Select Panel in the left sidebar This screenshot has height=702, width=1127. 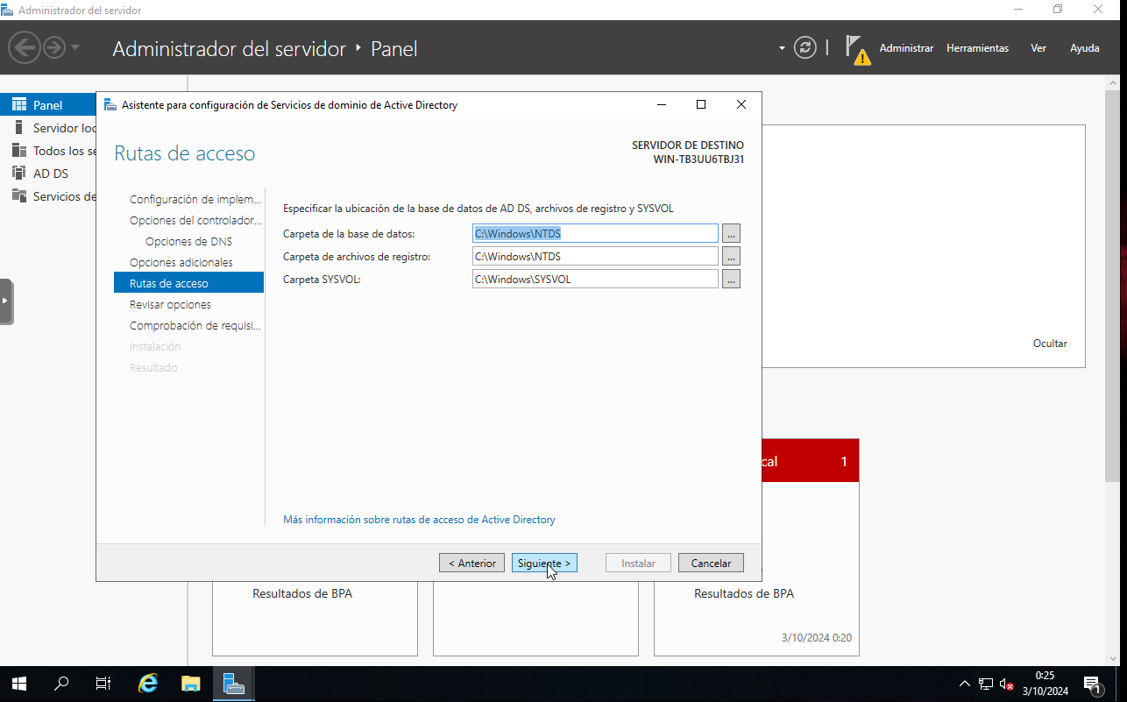point(48,105)
